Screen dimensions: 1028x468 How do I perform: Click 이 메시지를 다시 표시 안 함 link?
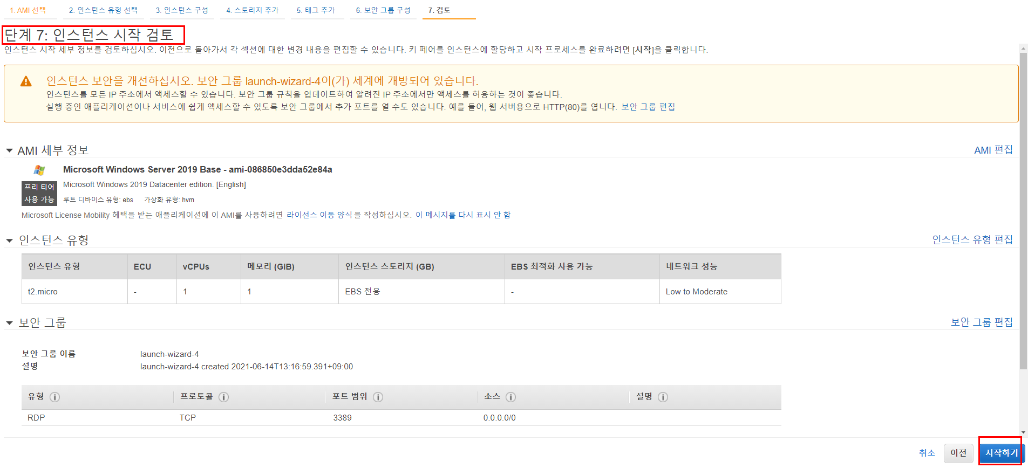pyautogui.click(x=463, y=215)
